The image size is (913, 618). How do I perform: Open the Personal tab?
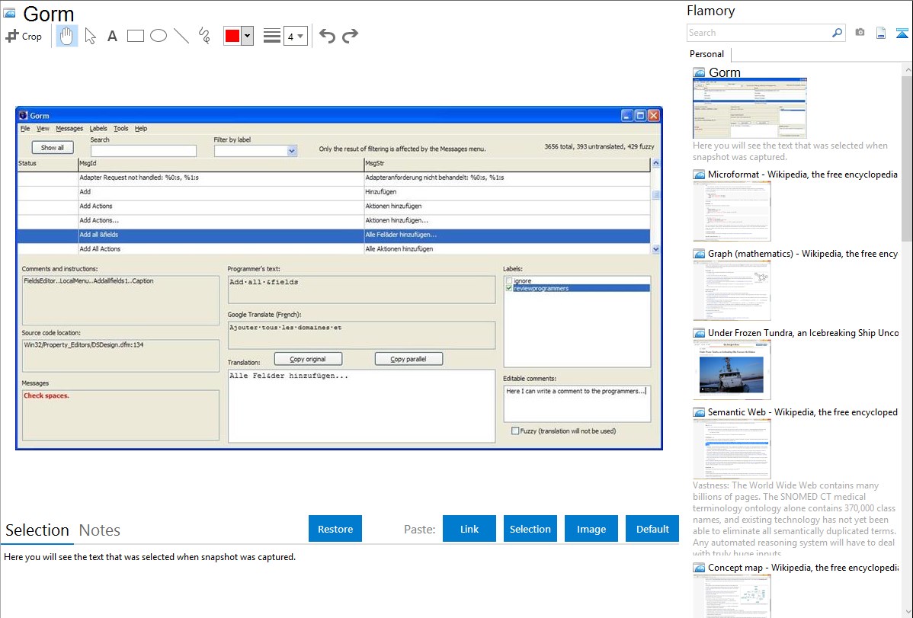click(x=706, y=54)
